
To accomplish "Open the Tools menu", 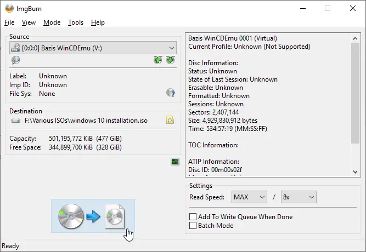I will [x=76, y=22].
